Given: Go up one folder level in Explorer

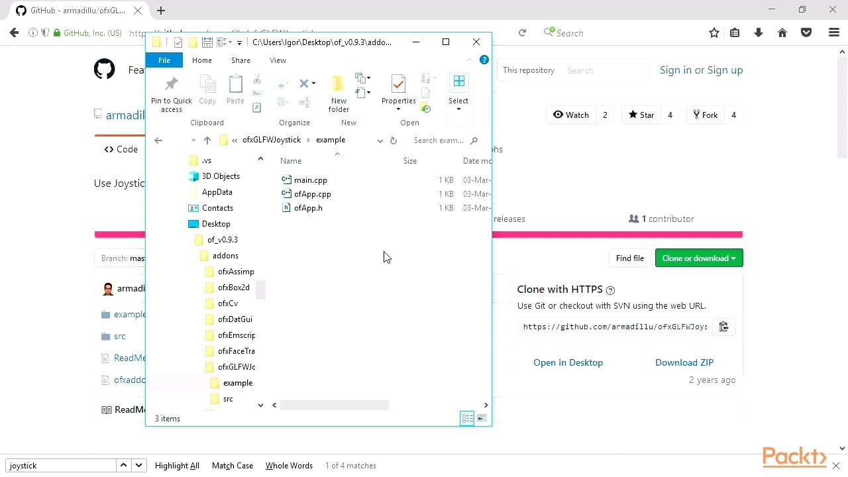Looking at the screenshot, I should (x=207, y=140).
